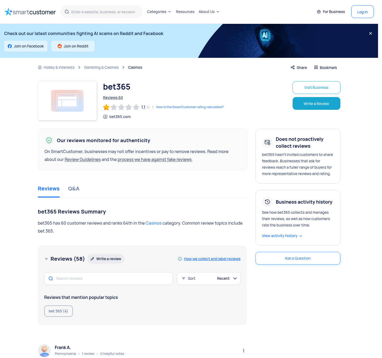Open the Sort Recent dropdown
Viewport: 382px width, 358px height.
click(x=209, y=278)
